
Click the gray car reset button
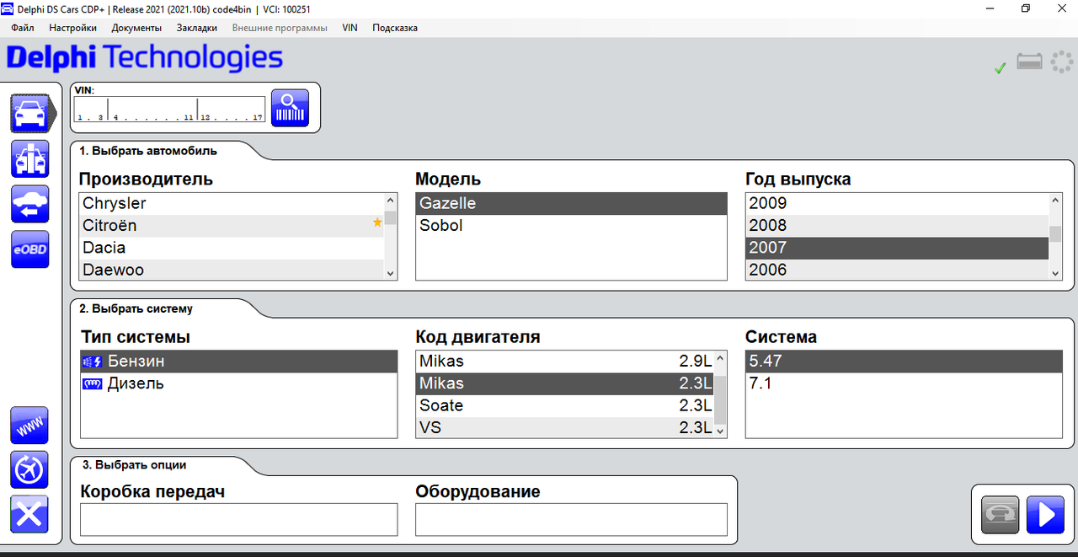[1001, 514]
